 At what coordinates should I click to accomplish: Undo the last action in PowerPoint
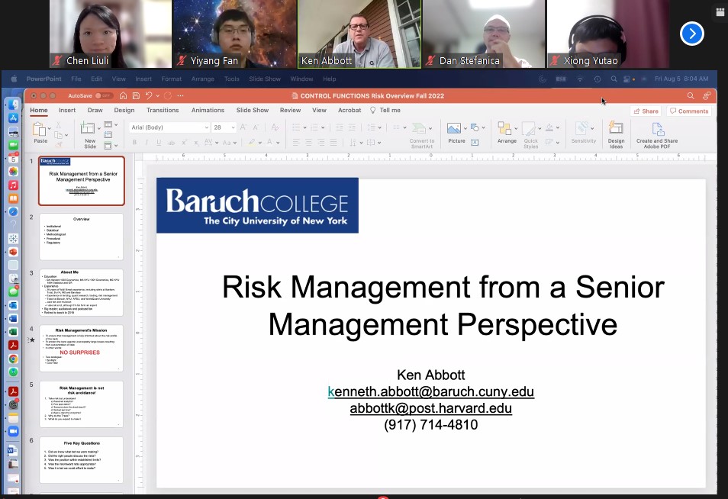[x=149, y=95]
